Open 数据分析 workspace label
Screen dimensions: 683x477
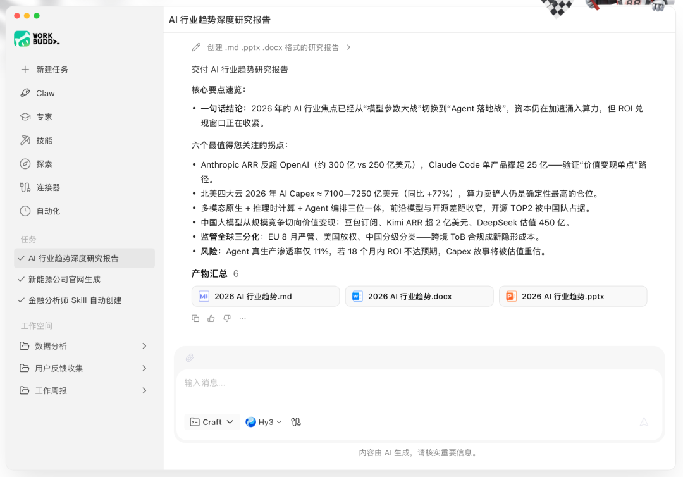51,346
